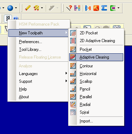Viewport: 132px width, 134px height.
Task: Select Adaptive Clearing toolpath
Action: coord(96,57)
